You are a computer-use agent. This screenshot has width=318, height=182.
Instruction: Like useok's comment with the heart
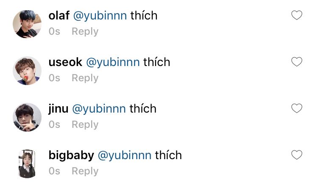(297, 62)
